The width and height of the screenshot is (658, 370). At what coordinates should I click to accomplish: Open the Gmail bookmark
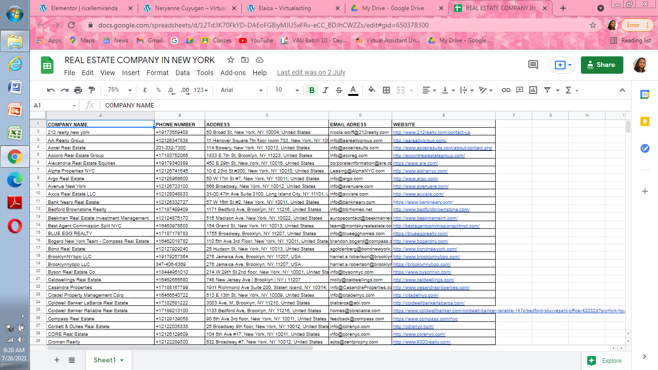[150, 40]
